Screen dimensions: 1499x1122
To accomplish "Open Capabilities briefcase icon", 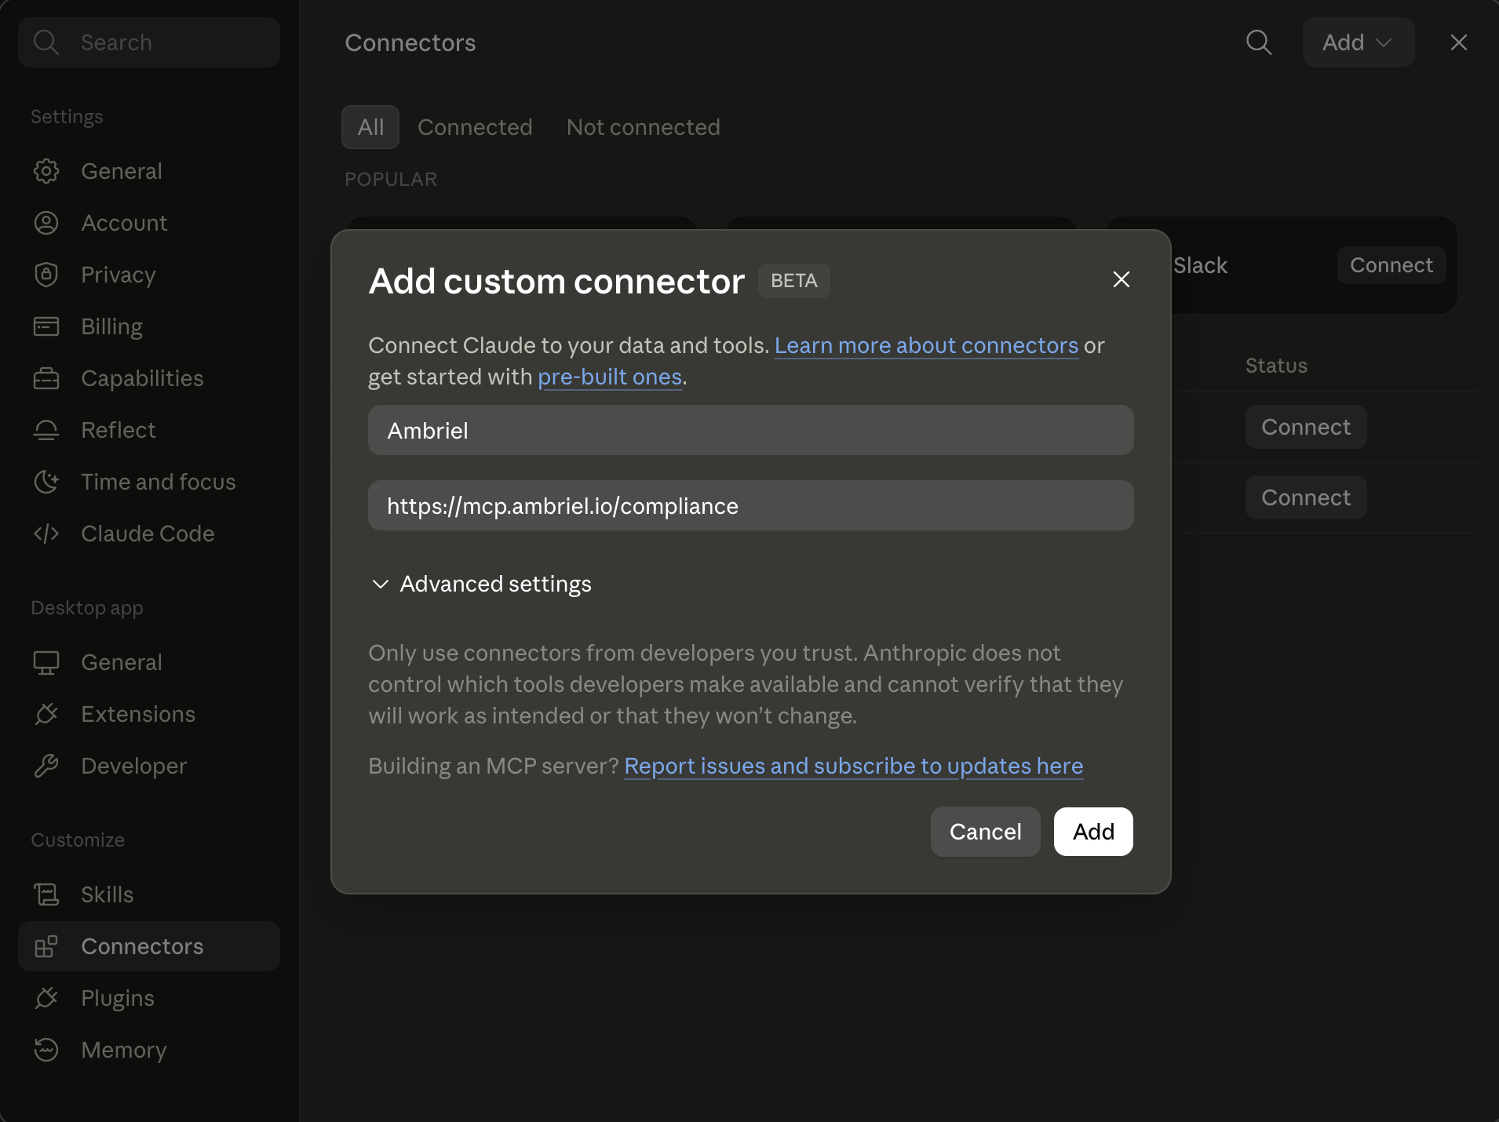I will pos(46,378).
